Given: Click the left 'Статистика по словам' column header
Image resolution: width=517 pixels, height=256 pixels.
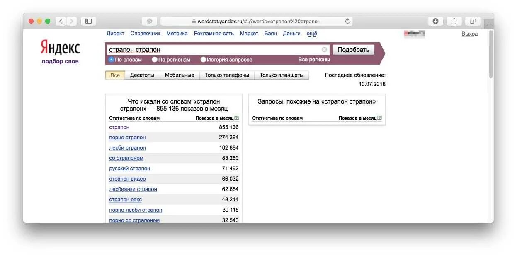Looking at the screenshot, I should click(x=134, y=118).
